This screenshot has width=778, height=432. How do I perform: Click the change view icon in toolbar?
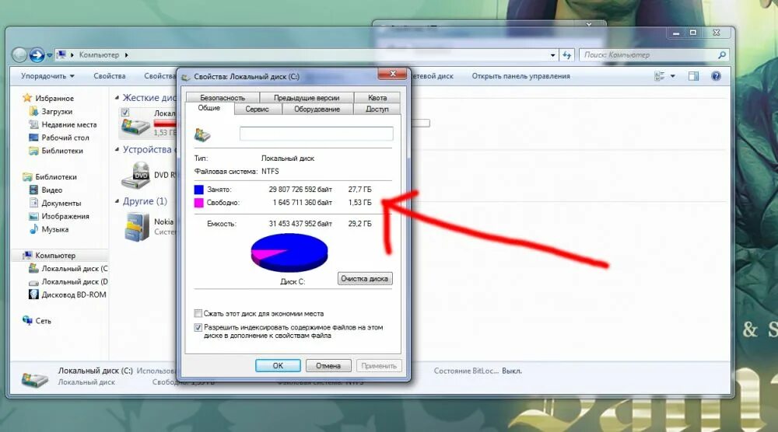pyautogui.click(x=660, y=76)
